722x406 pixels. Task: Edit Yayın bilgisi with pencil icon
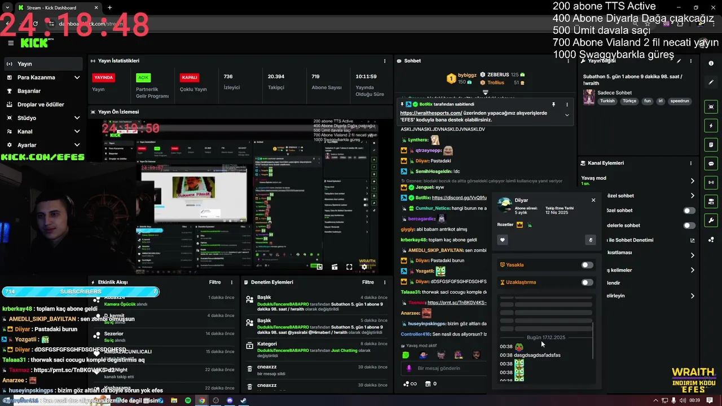pos(679,61)
